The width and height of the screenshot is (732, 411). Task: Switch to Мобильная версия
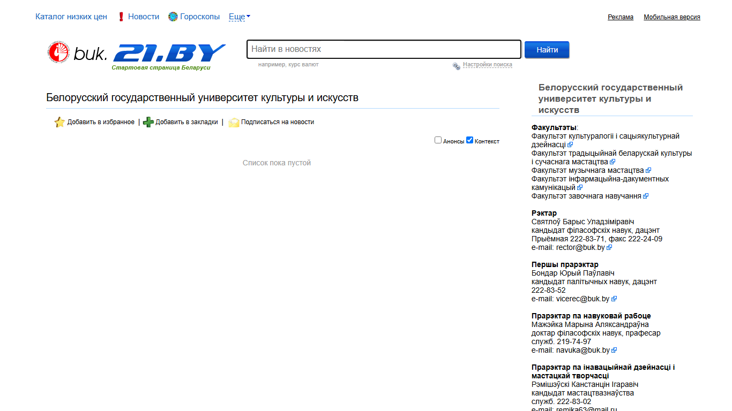click(672, 17)
